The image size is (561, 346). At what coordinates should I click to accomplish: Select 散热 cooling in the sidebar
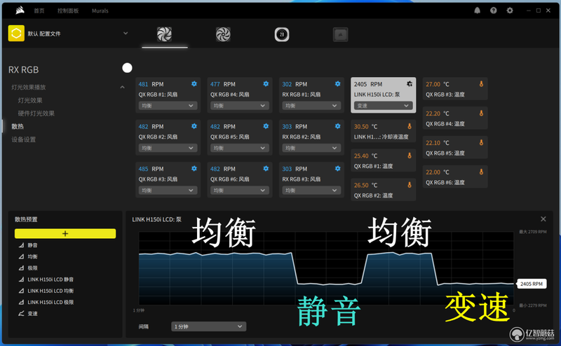coord(18,126)
